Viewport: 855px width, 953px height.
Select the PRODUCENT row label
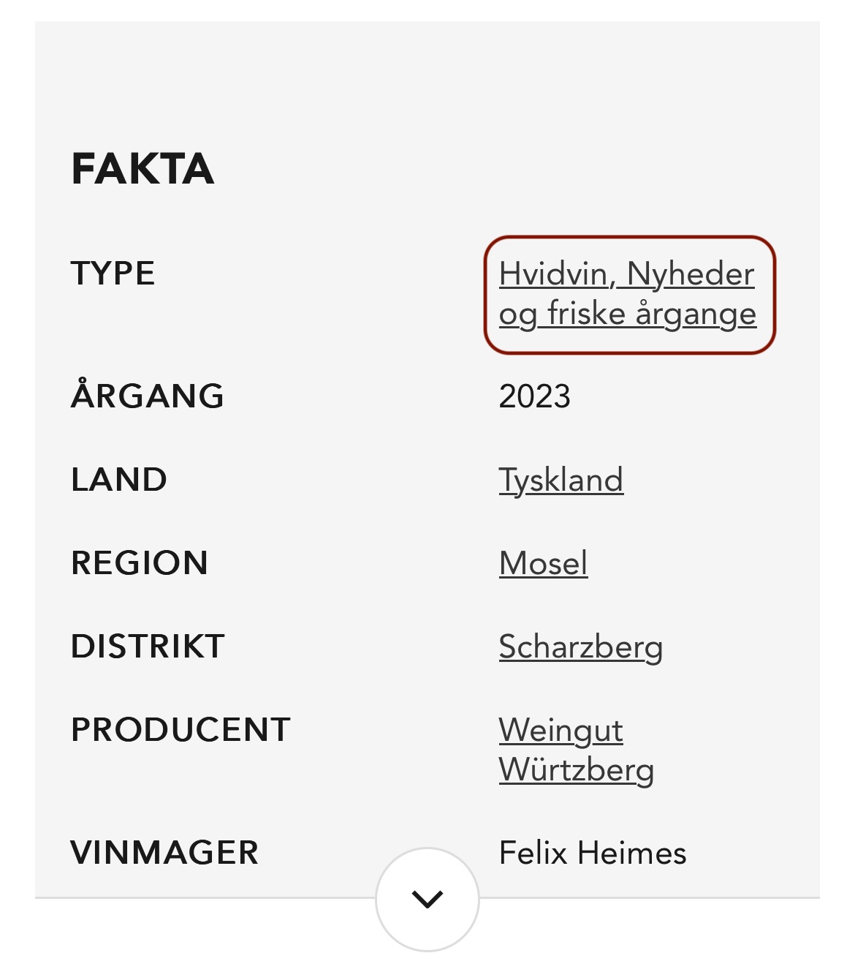[x=180, y=730]
